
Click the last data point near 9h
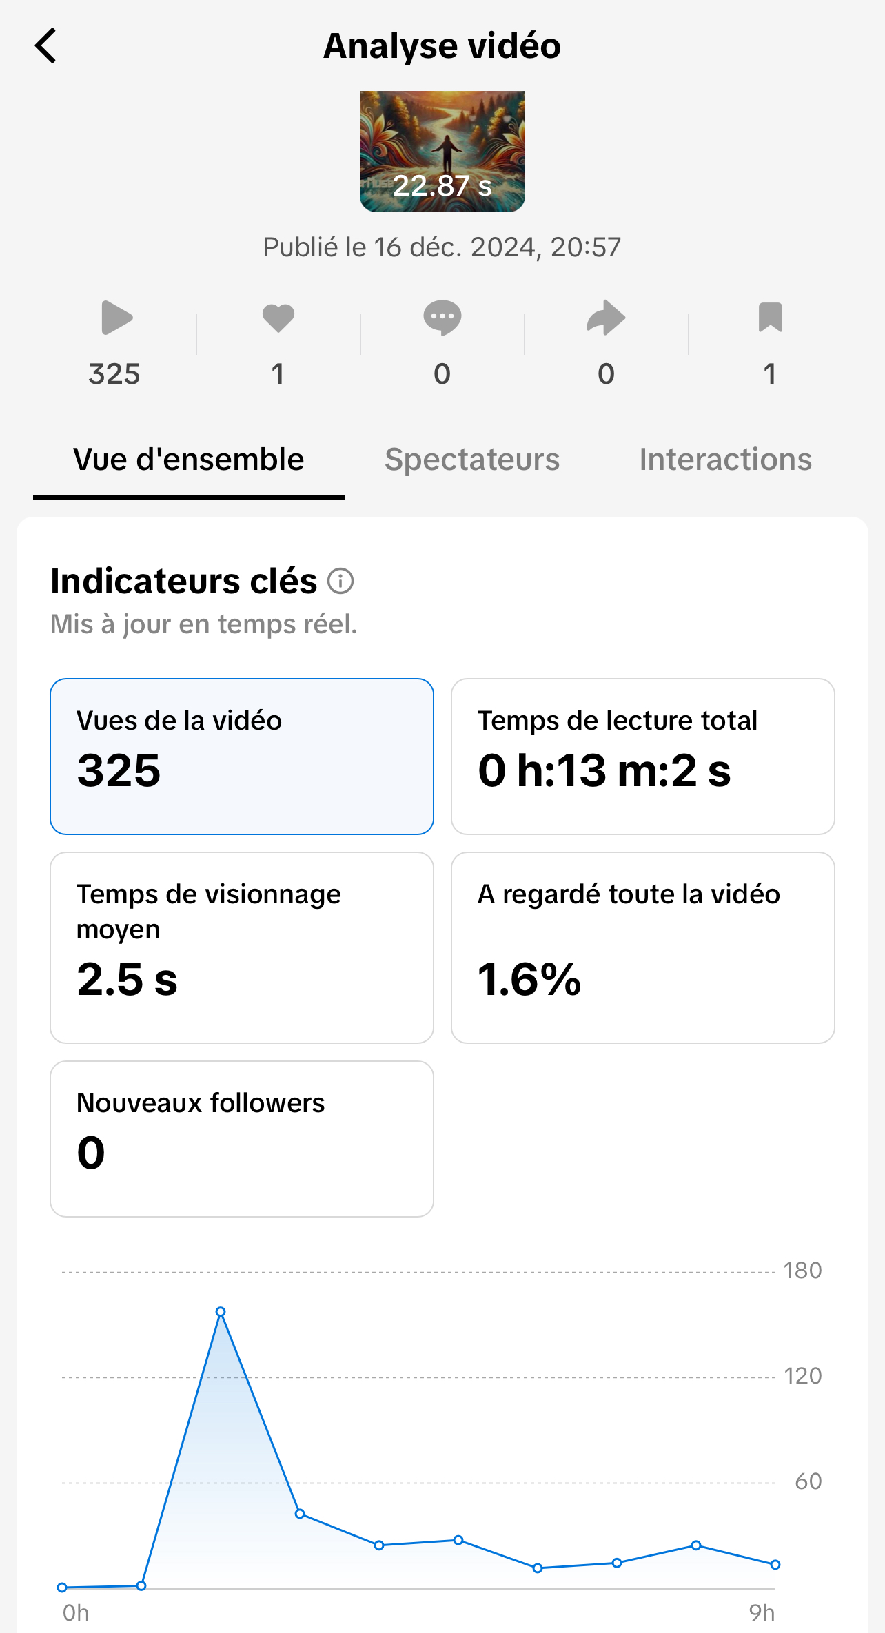click(775, 1564)
